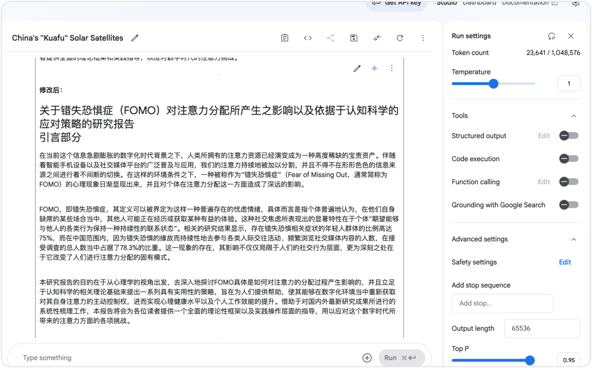This screenshot has width=592, height=368.
Task: Enable Grounding with Google Search toggle
Action: coord(568,205)
